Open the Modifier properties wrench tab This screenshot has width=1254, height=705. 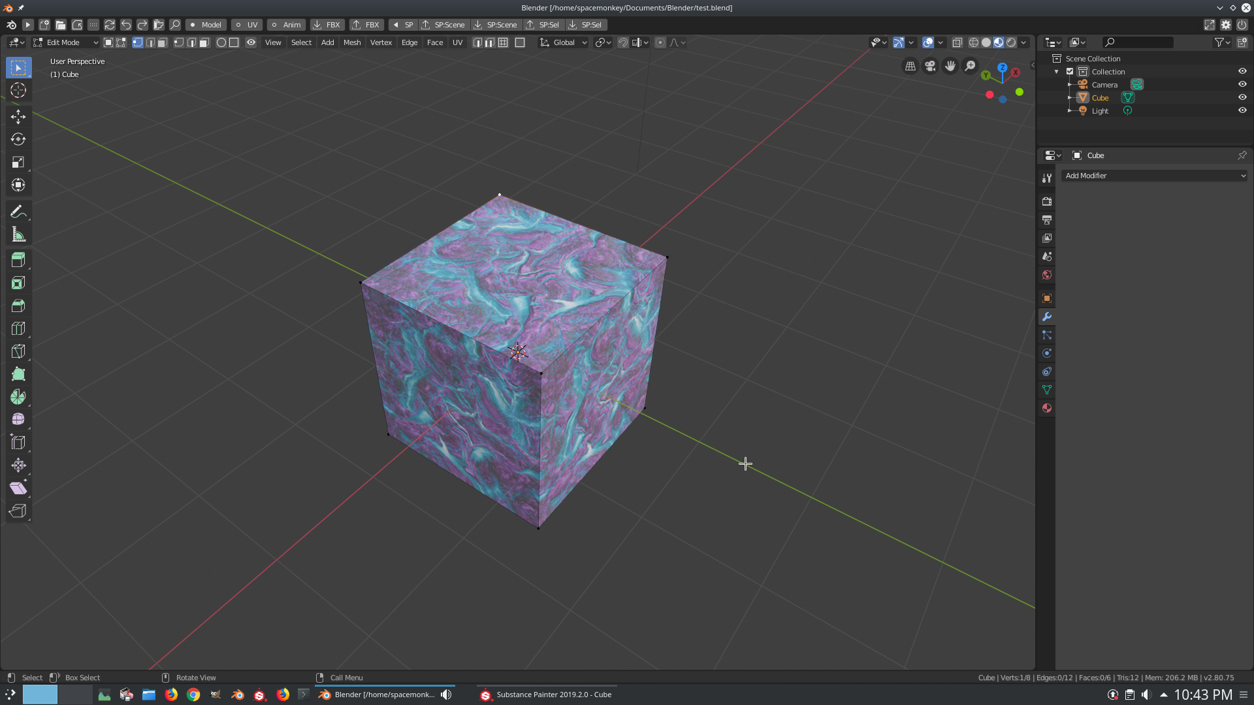click(1047, 317)
